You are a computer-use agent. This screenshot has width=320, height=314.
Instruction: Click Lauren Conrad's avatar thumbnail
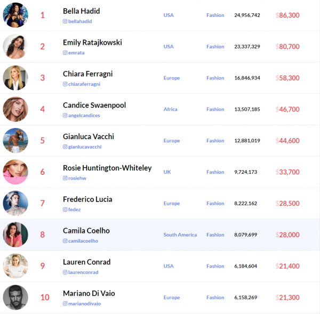[15, 266]
